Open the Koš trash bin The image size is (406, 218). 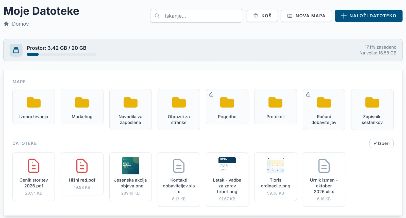[x=262, y=16]
